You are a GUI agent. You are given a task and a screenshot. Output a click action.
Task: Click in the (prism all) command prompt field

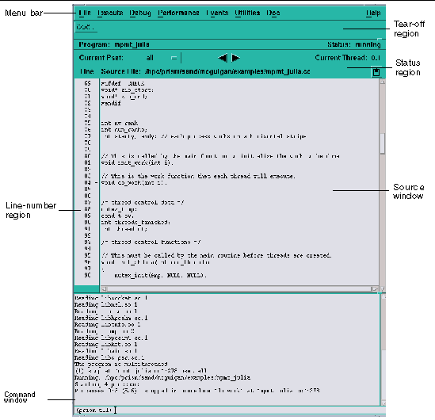(x=230, y=410)
